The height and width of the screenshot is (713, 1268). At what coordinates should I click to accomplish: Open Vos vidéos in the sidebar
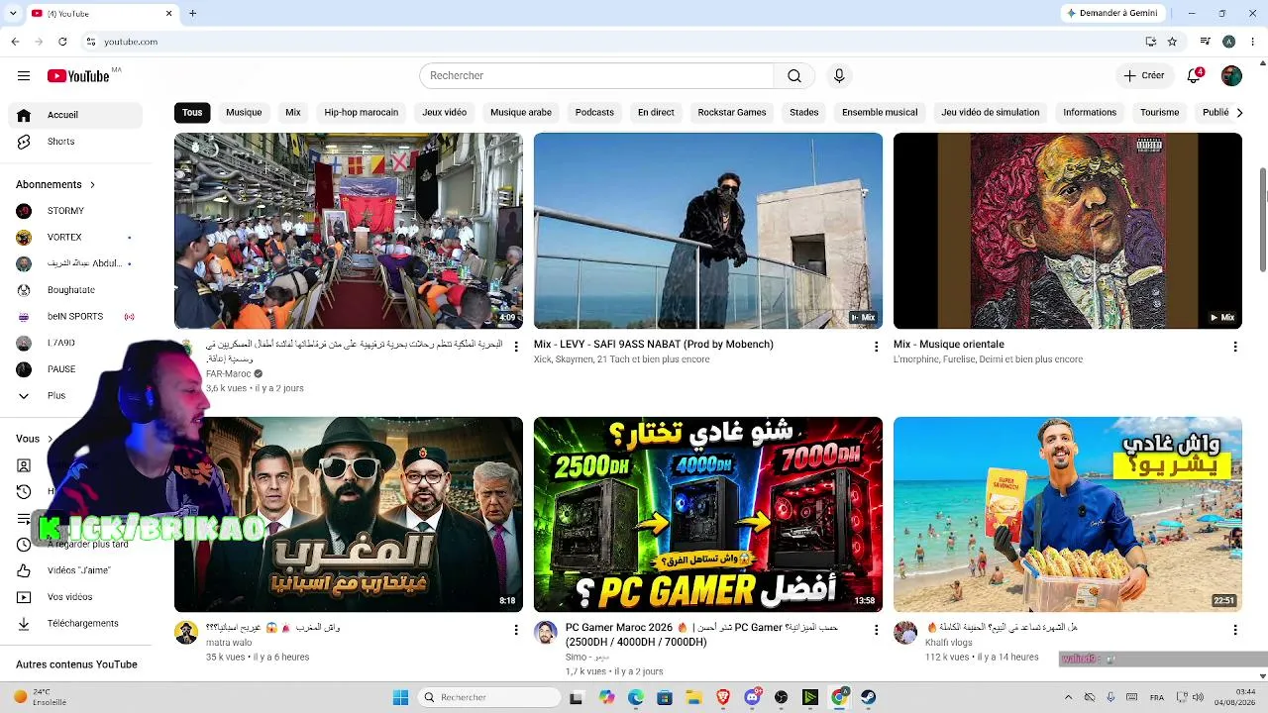click(69, 597)
